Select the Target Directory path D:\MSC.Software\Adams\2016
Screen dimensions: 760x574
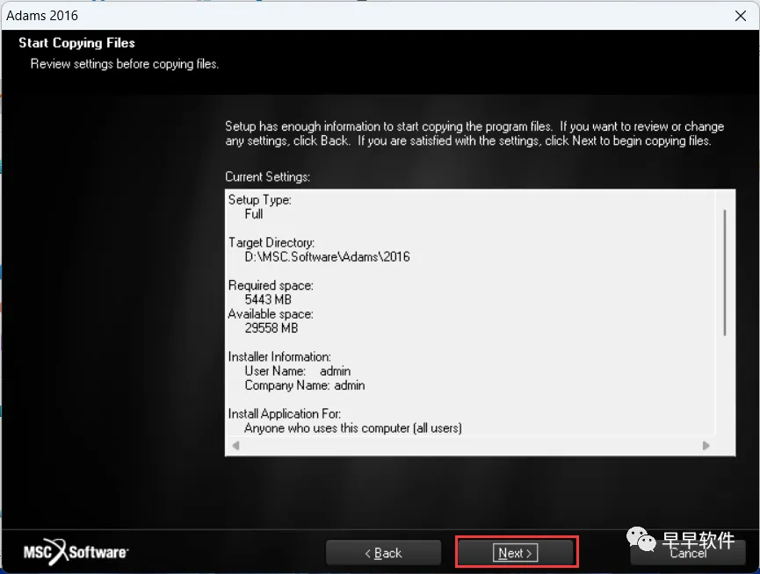(327, 256)
